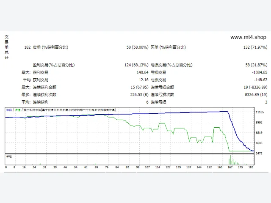Image resolution: width=271 pixels, height=203 pixels.
Task: Click the y-axis value 2472
Action: pos(259,153)
